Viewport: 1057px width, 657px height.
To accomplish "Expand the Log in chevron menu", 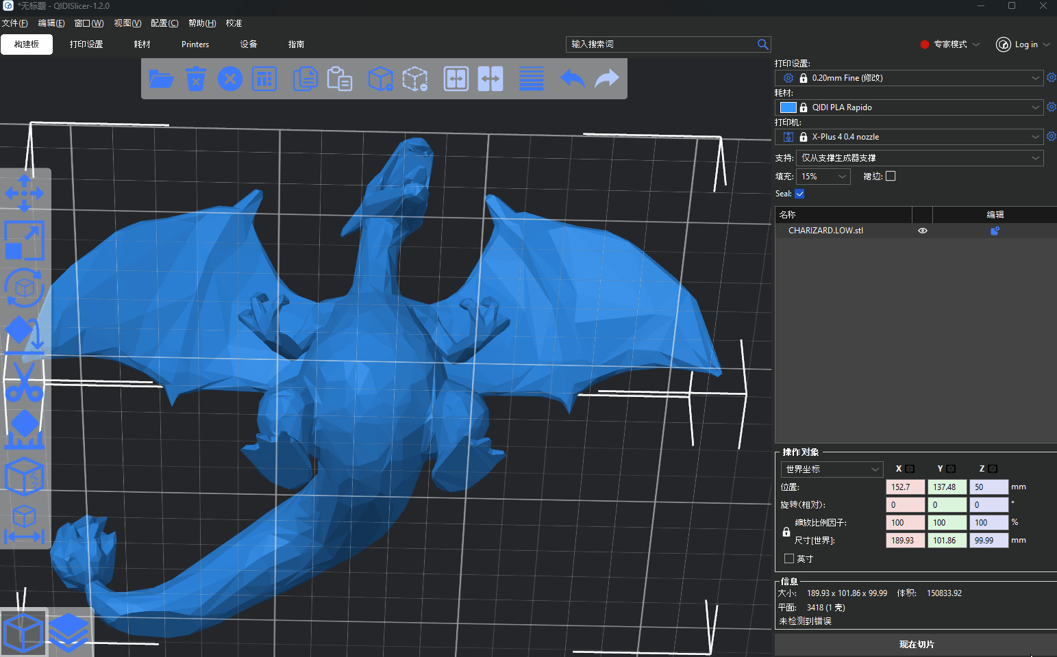I will pos(1046,44).
